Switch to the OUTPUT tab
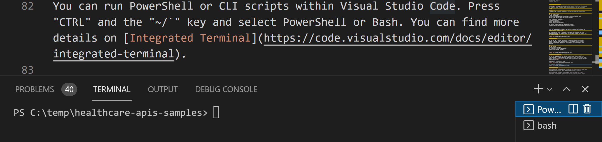 coord(163,89)
